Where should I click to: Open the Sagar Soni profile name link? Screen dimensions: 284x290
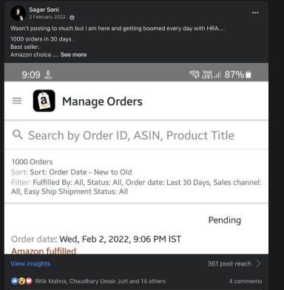pyautogui.click(x=44, y=10)
